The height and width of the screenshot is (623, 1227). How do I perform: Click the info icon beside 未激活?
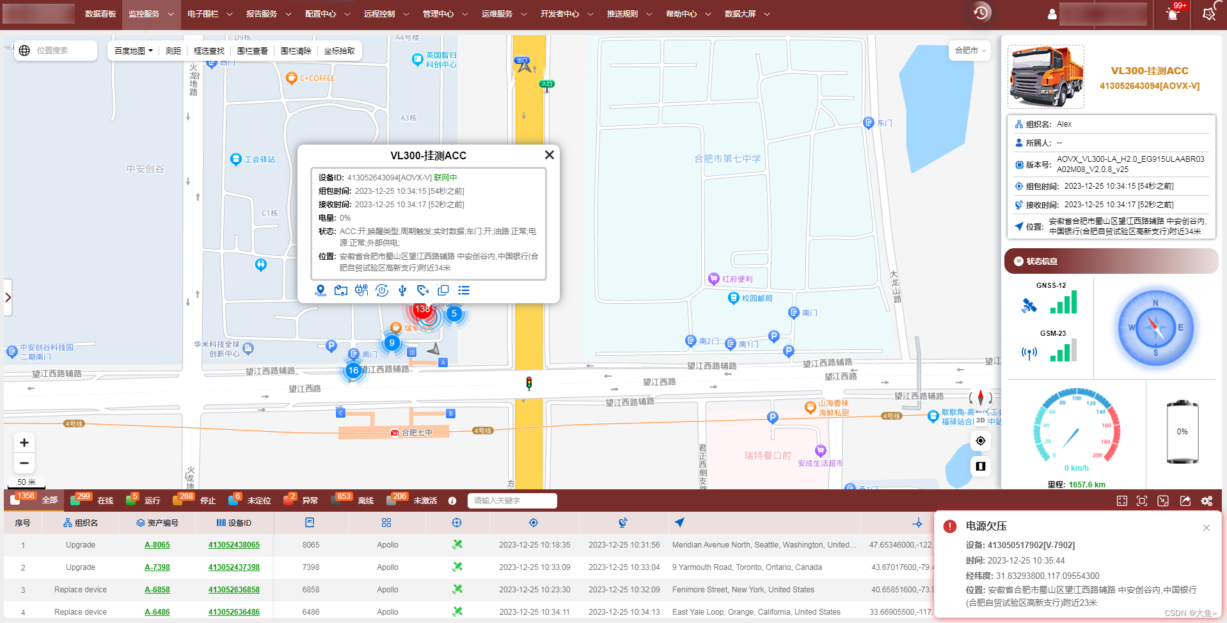452,501
